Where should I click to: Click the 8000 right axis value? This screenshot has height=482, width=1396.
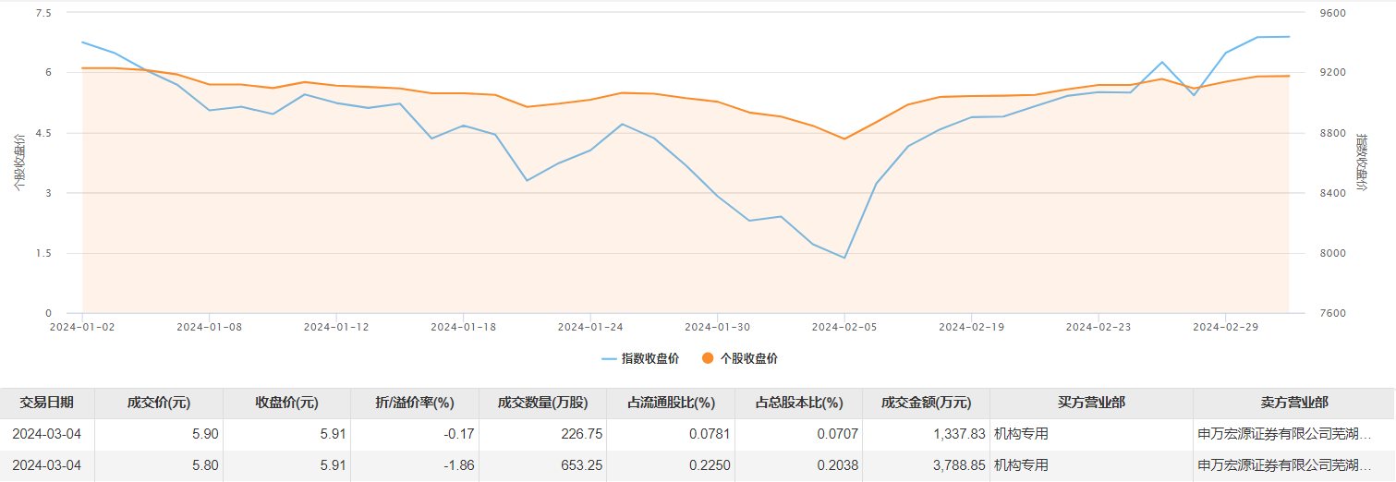1334,253
